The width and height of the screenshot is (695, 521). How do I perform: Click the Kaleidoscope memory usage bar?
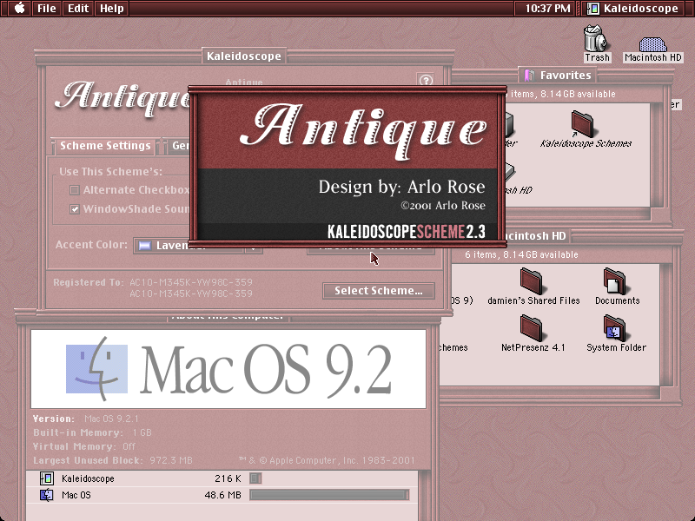[255, 478]
